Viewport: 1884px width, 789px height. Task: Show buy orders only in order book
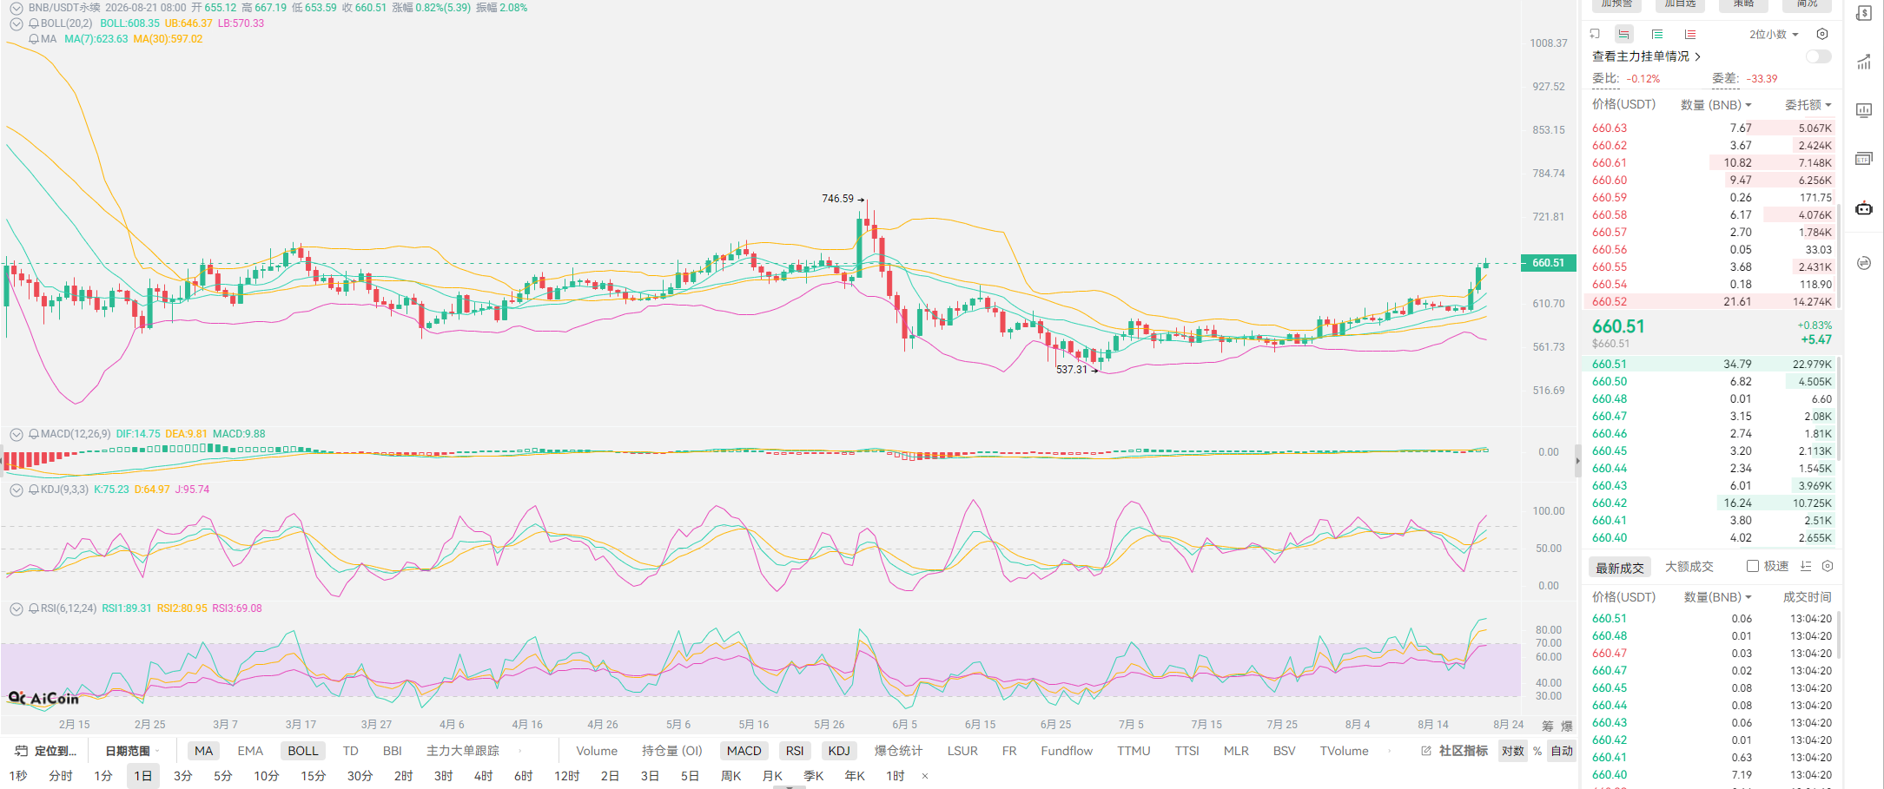coord(1657,35)
